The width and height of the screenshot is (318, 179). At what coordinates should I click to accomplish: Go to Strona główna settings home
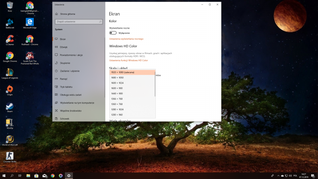pos(68,14)
